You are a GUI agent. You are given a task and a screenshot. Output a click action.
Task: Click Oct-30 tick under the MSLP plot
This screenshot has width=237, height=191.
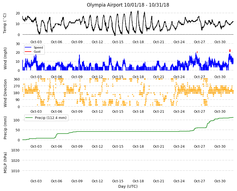click(220, 181)
